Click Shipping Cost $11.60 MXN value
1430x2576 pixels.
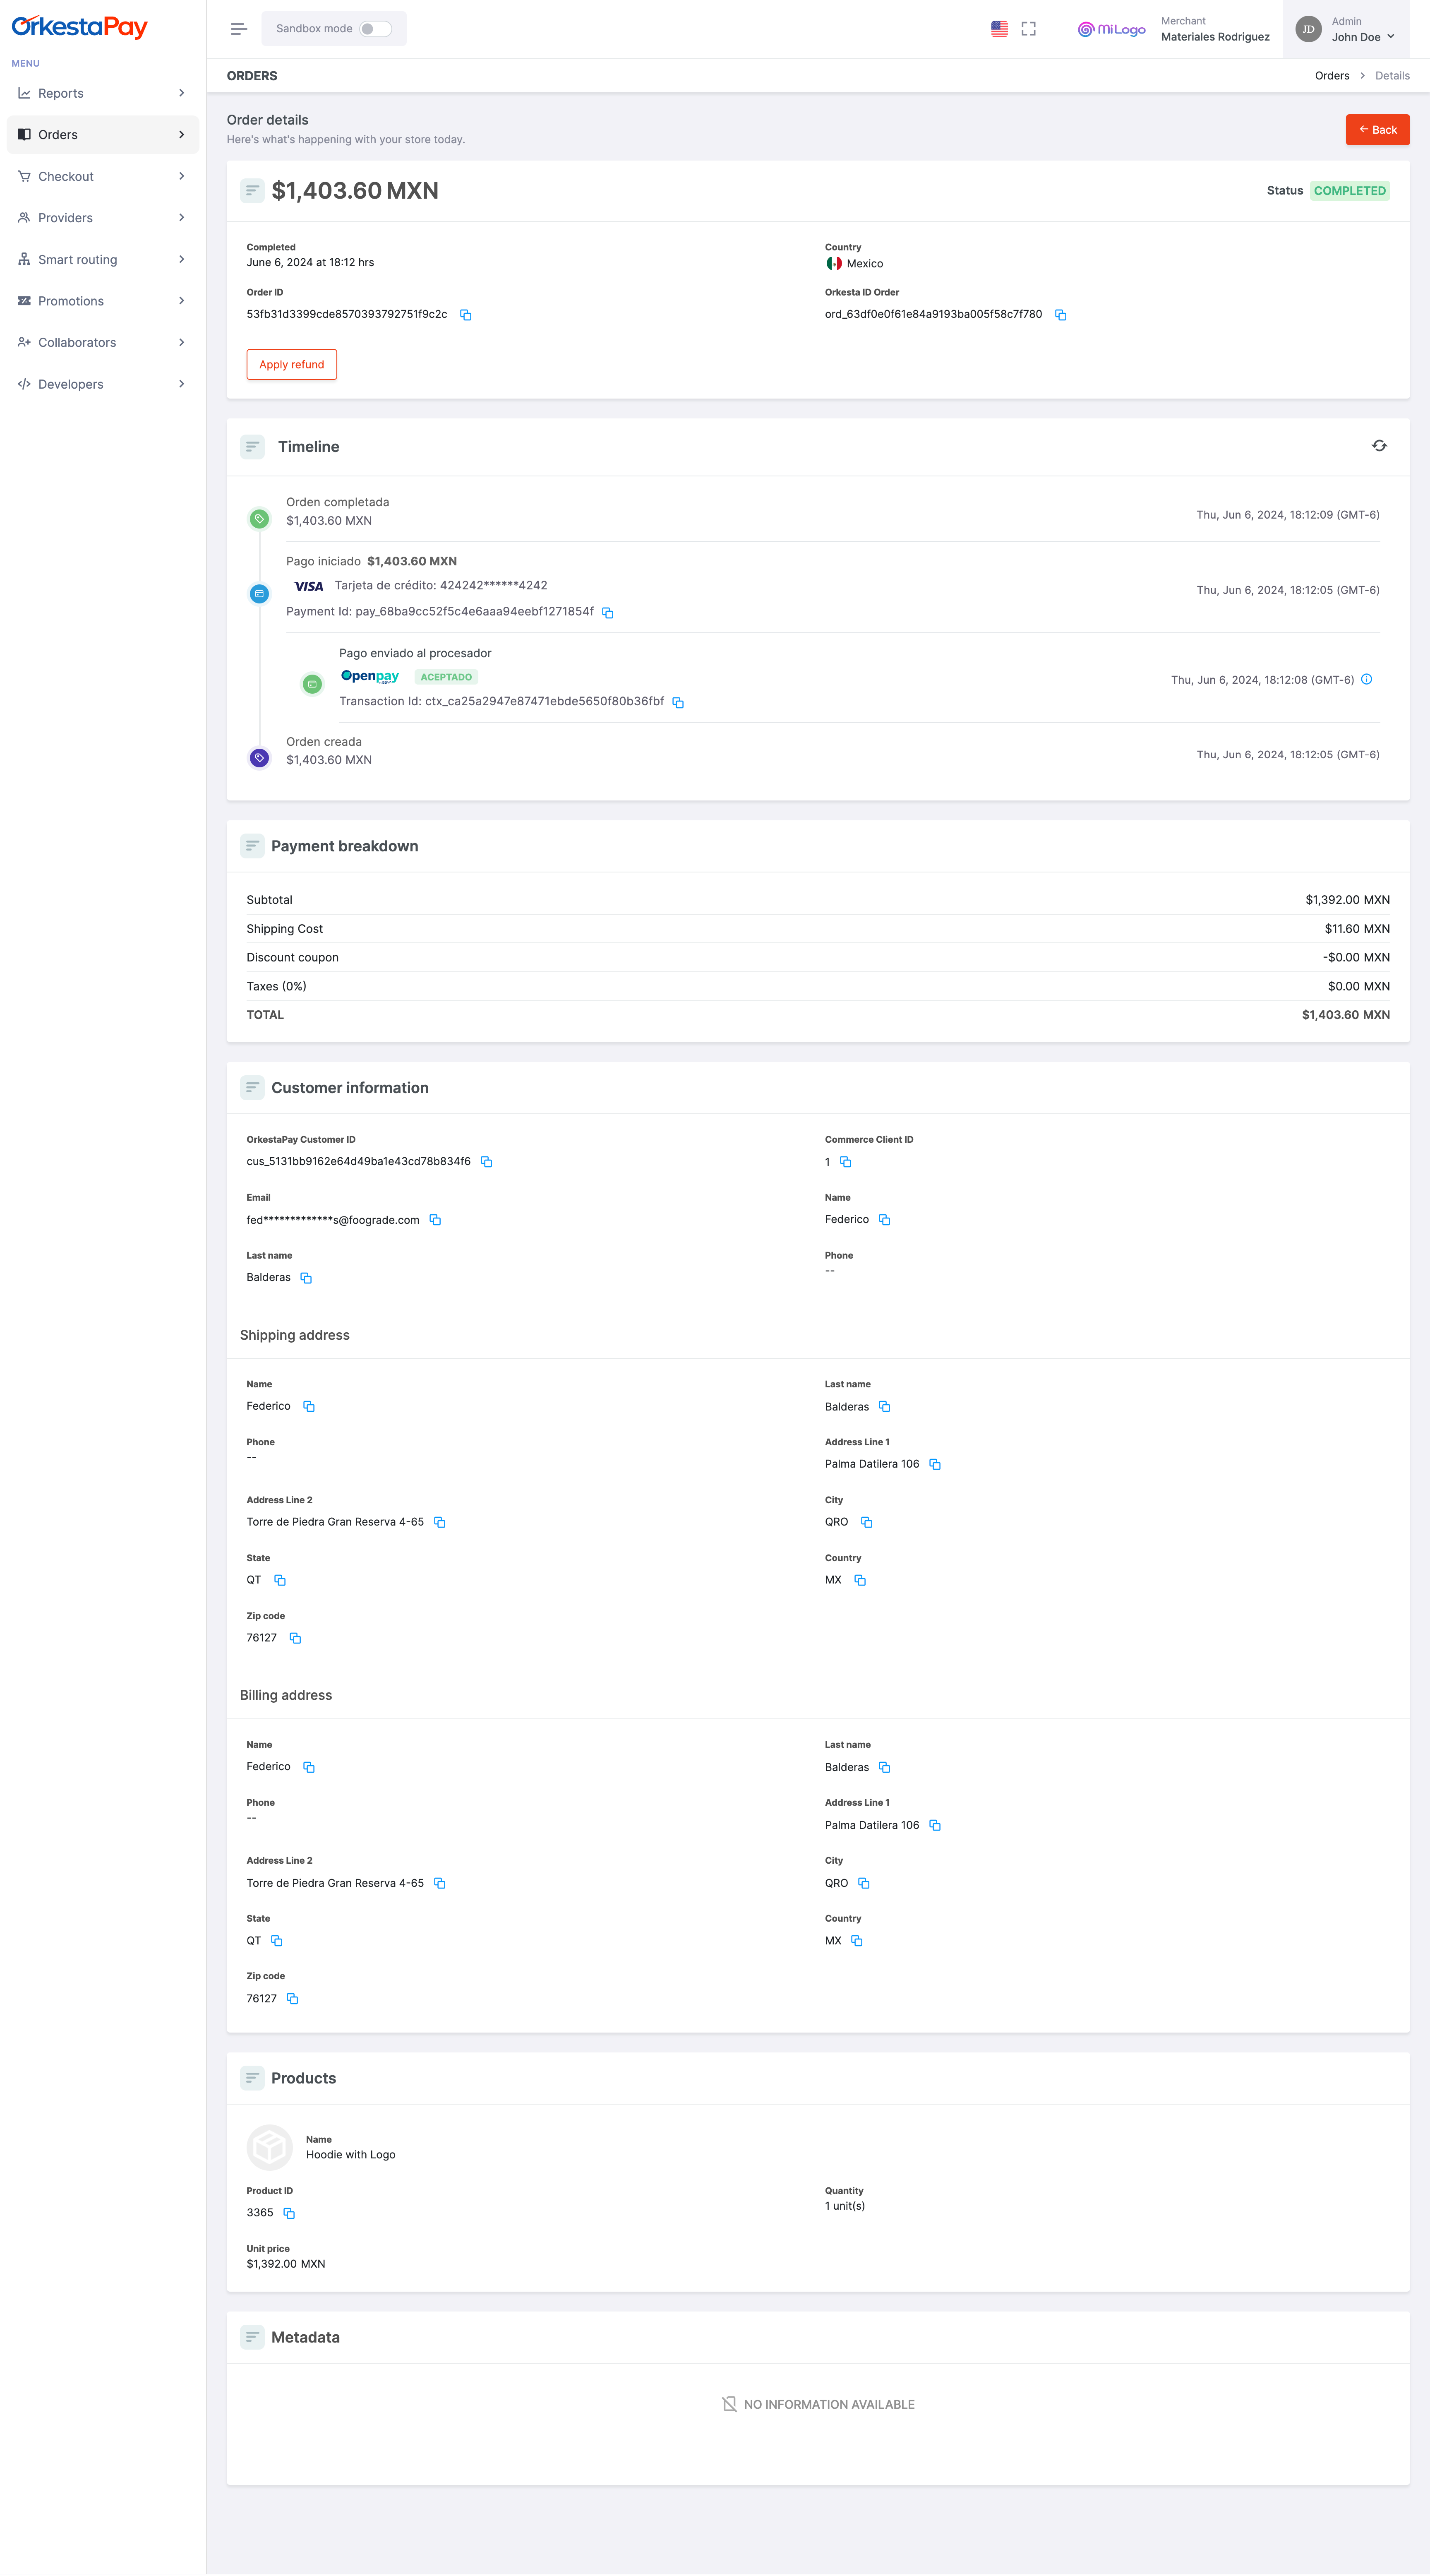[x=1357, y=929]
